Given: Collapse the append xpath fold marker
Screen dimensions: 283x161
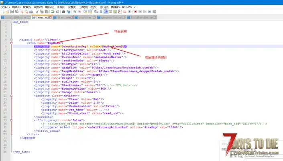Looking at the screenshot, I should [x=11, y=39].
